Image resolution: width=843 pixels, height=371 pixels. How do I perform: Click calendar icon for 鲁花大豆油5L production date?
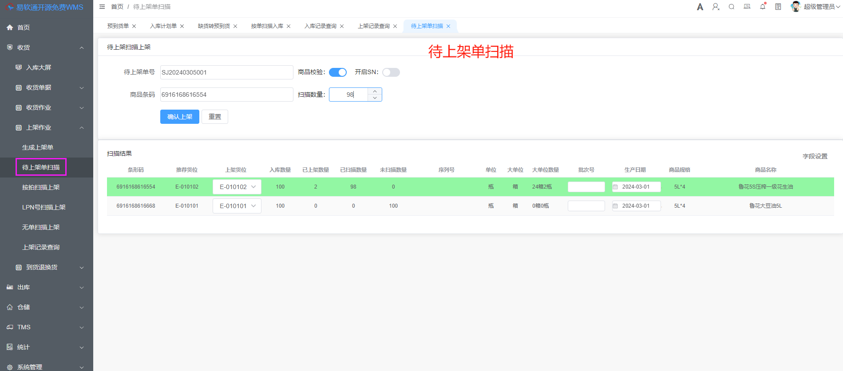pos(615,206)
